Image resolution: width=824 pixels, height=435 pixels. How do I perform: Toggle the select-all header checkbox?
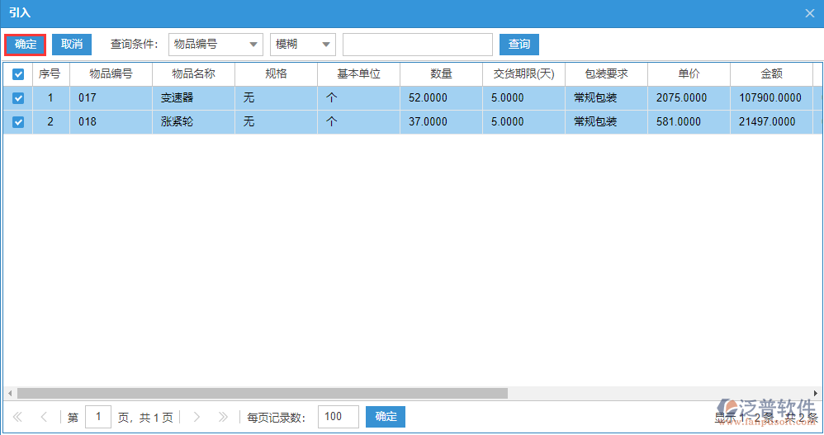[x=18, y=74]
